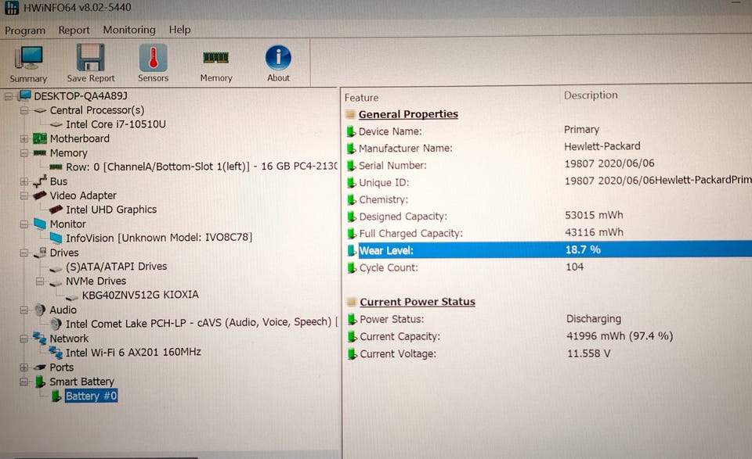Click the General Properties section icon
The width and height of the screenshot is (752, 459).
[351, 114]
